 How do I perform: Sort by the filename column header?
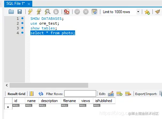70,101
